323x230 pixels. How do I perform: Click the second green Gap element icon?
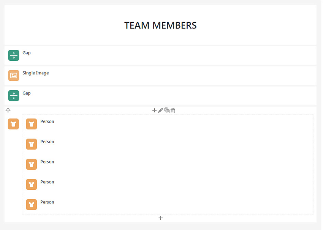click(x=14, y=96)
